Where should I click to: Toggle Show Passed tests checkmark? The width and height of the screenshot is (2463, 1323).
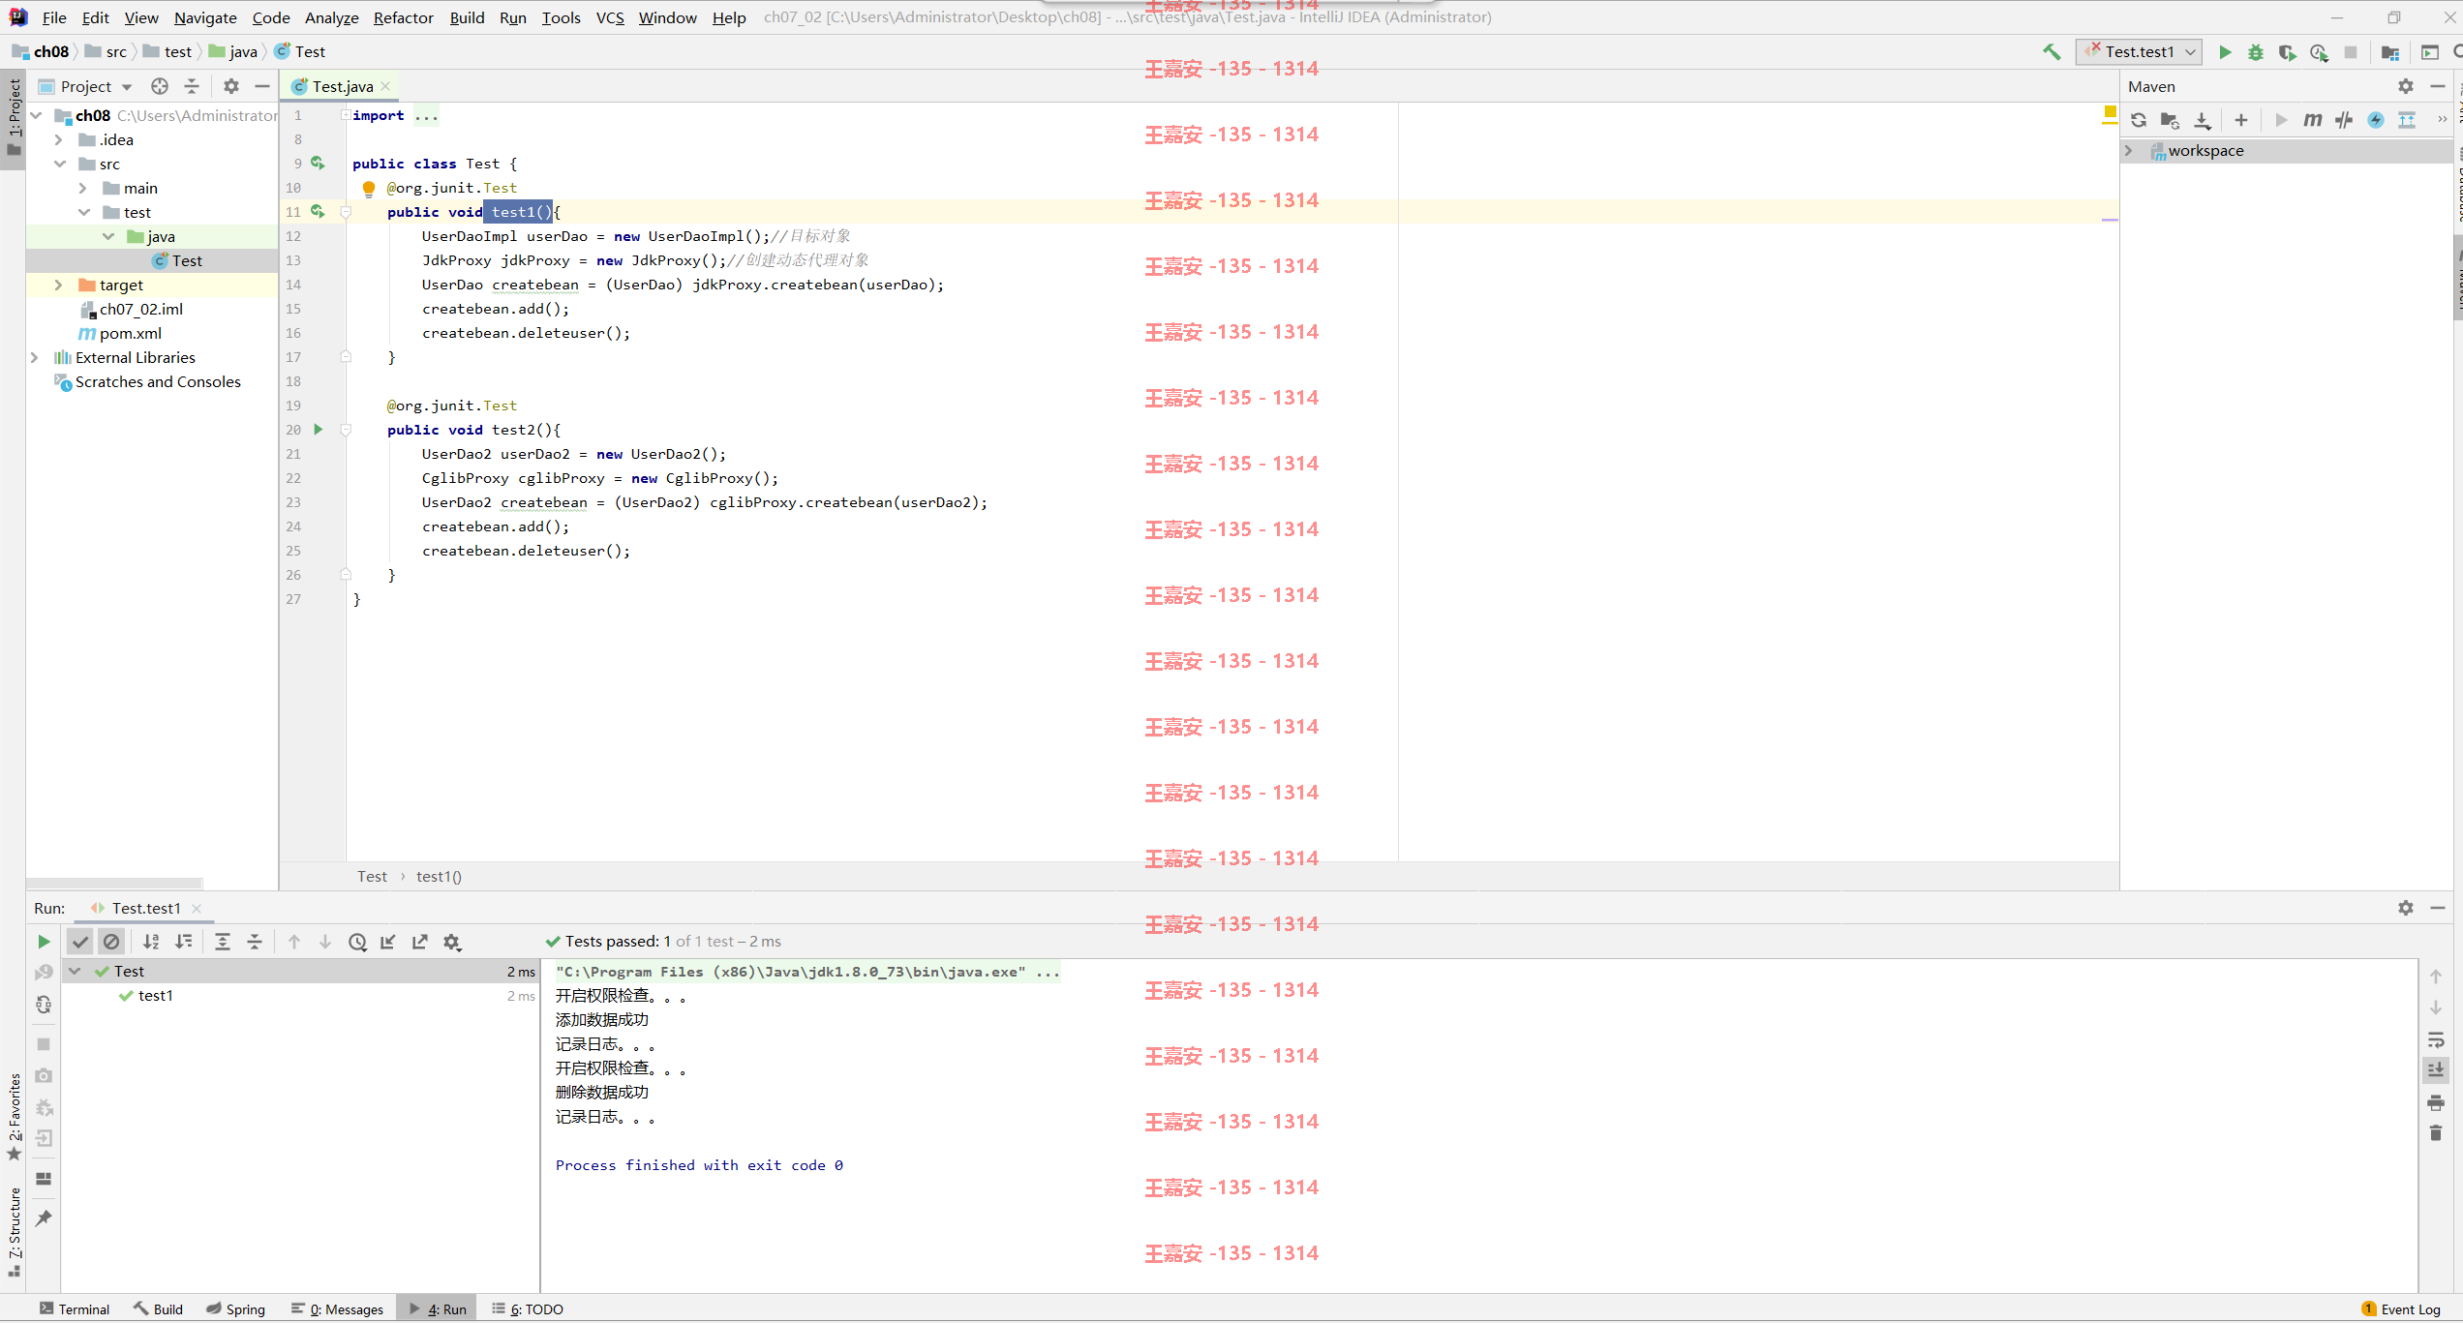pyautogui.click(x=80, y=942)
